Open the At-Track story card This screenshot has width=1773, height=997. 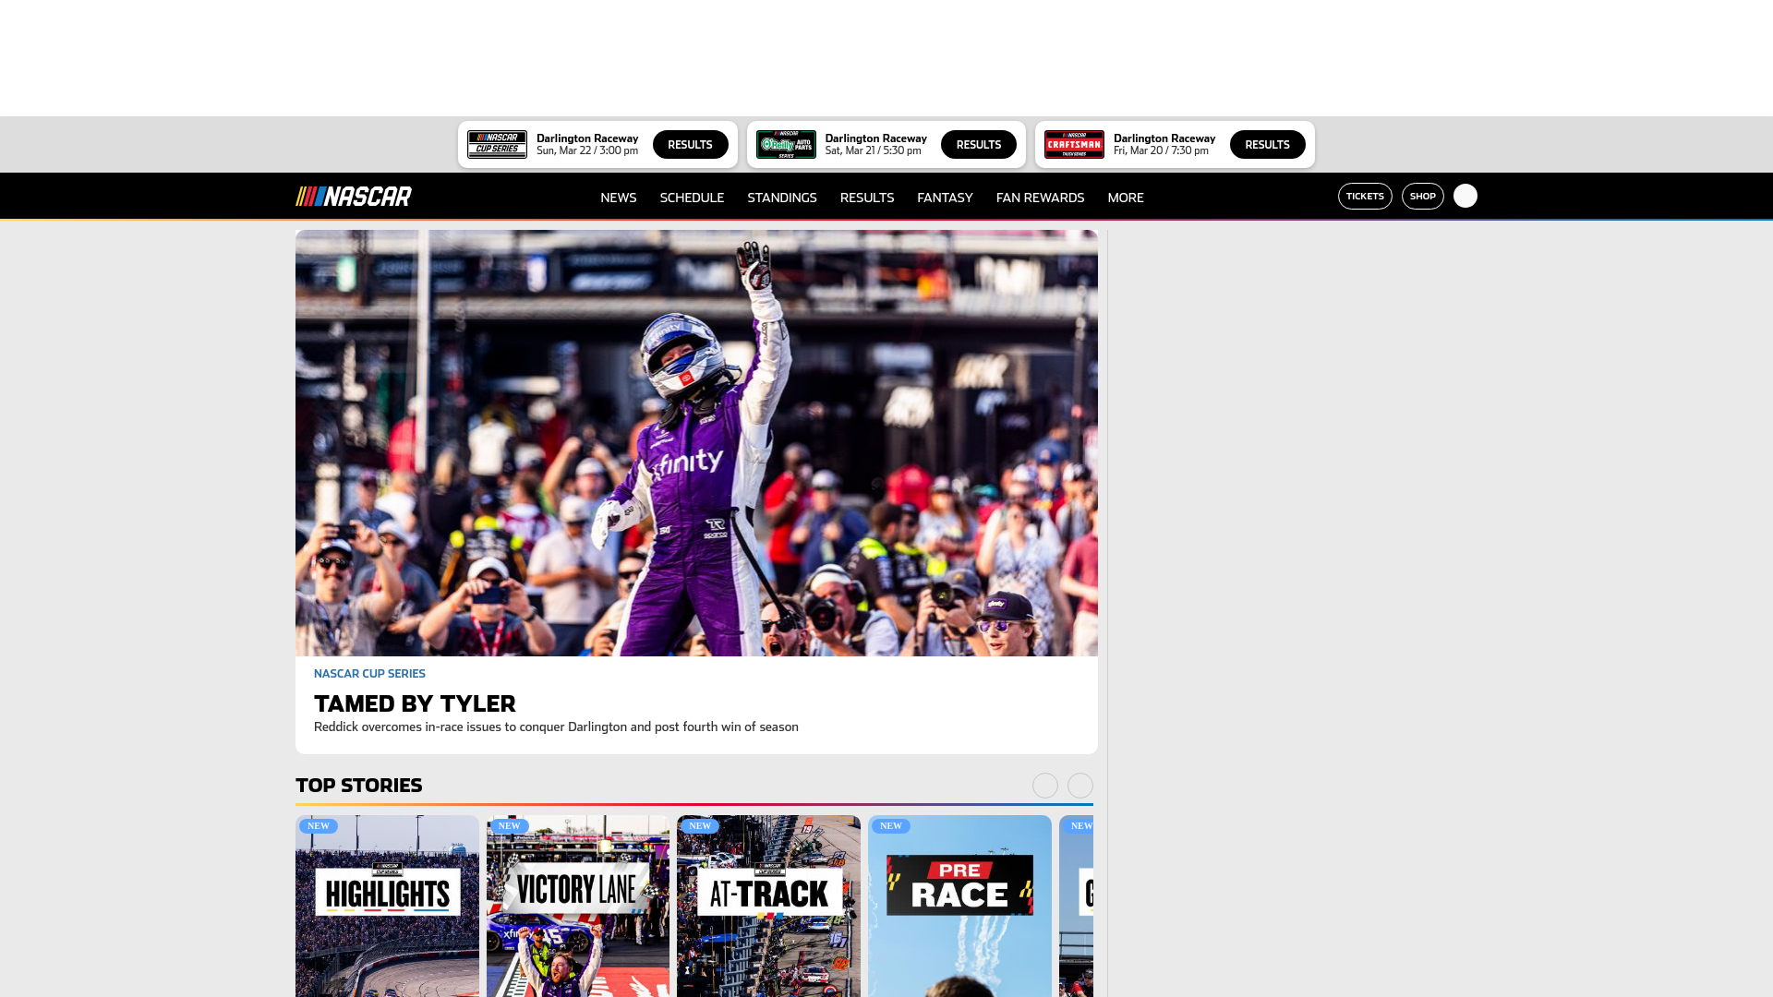coord(768,906)
